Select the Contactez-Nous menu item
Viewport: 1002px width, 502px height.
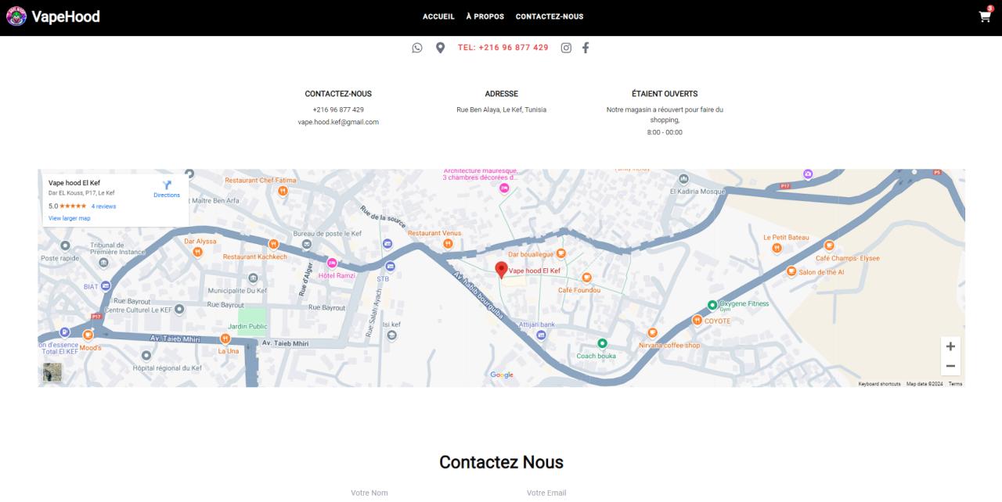(x=549, y=16)
